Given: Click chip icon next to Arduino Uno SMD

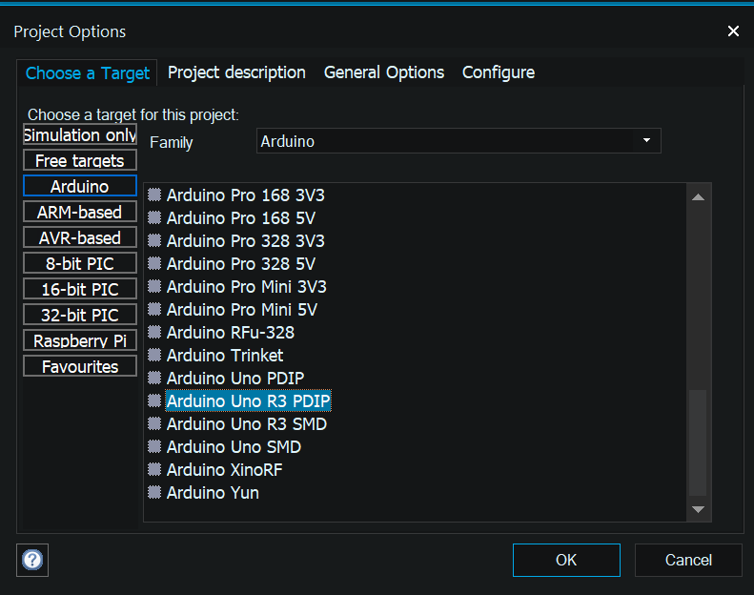Looking at the screenshot, I should (x=154, y=447).
